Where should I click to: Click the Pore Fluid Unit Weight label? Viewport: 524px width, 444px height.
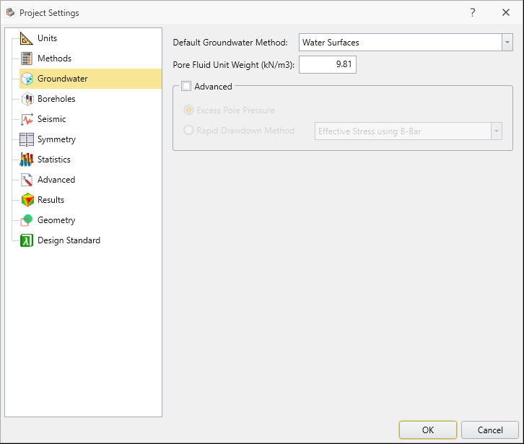(234, 64)
